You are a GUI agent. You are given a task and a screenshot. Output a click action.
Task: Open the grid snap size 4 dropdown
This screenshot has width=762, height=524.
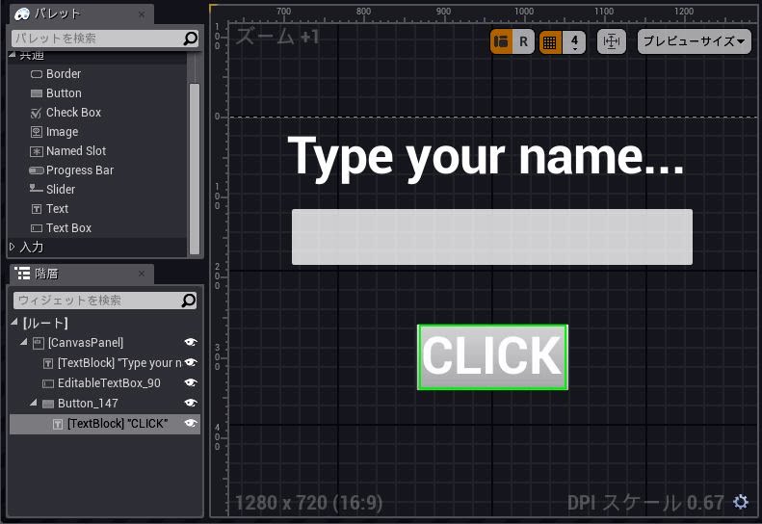tap(574, 42)
